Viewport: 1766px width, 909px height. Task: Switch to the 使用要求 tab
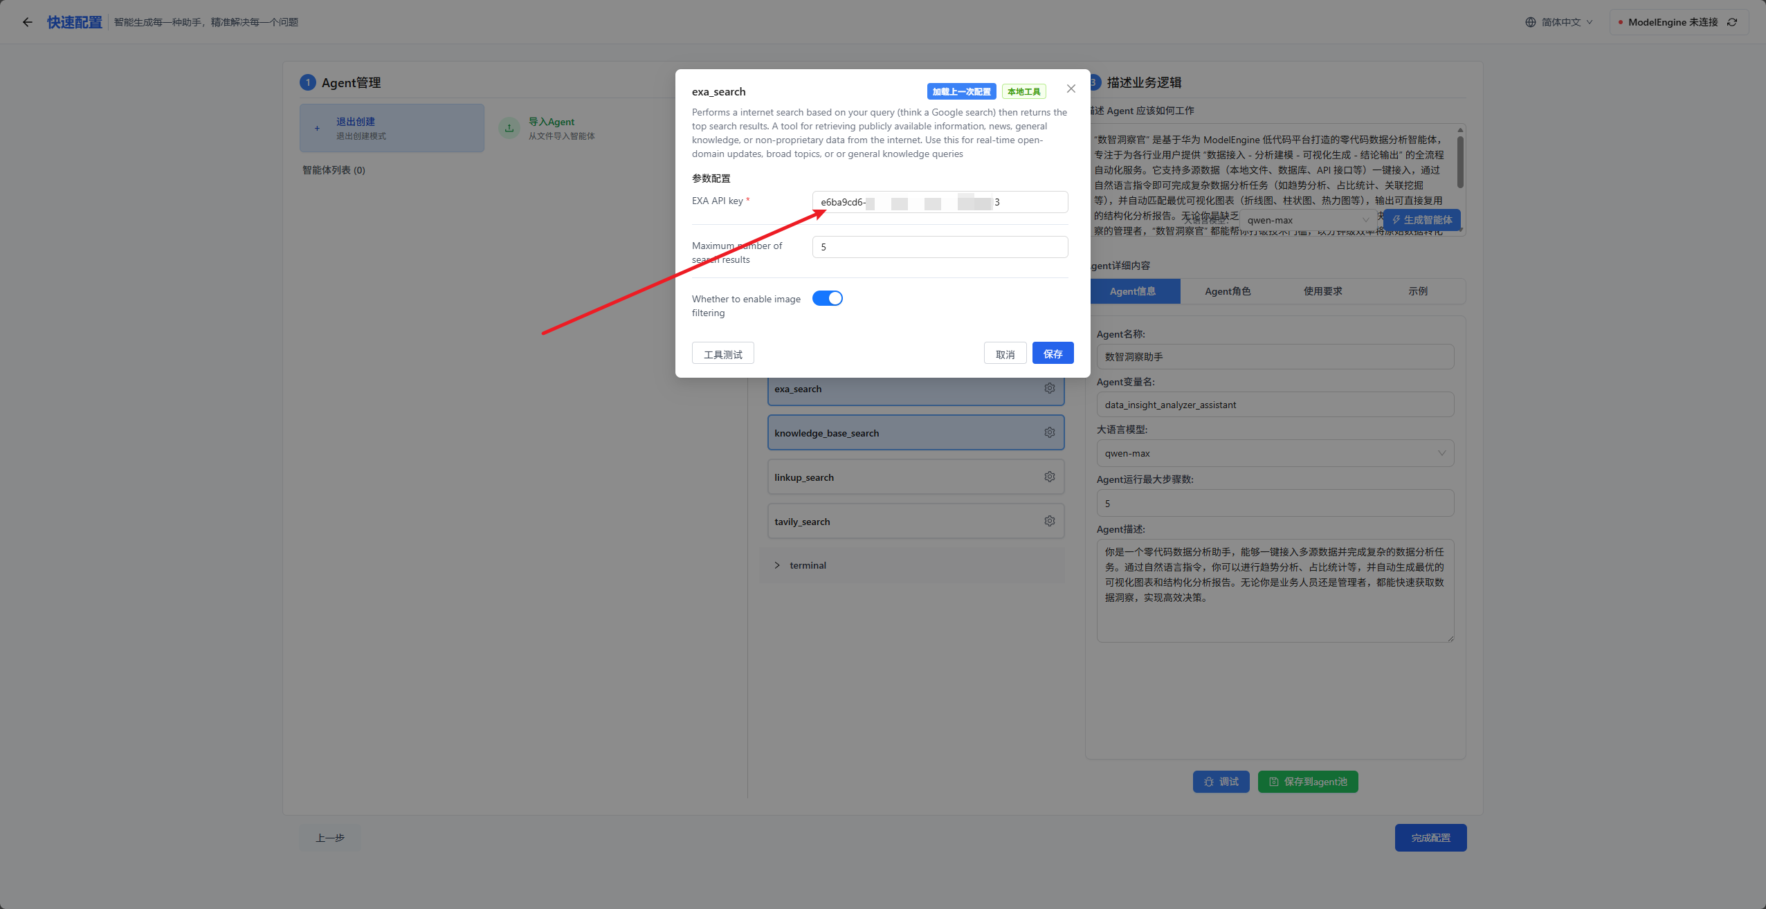(1322, 291)
